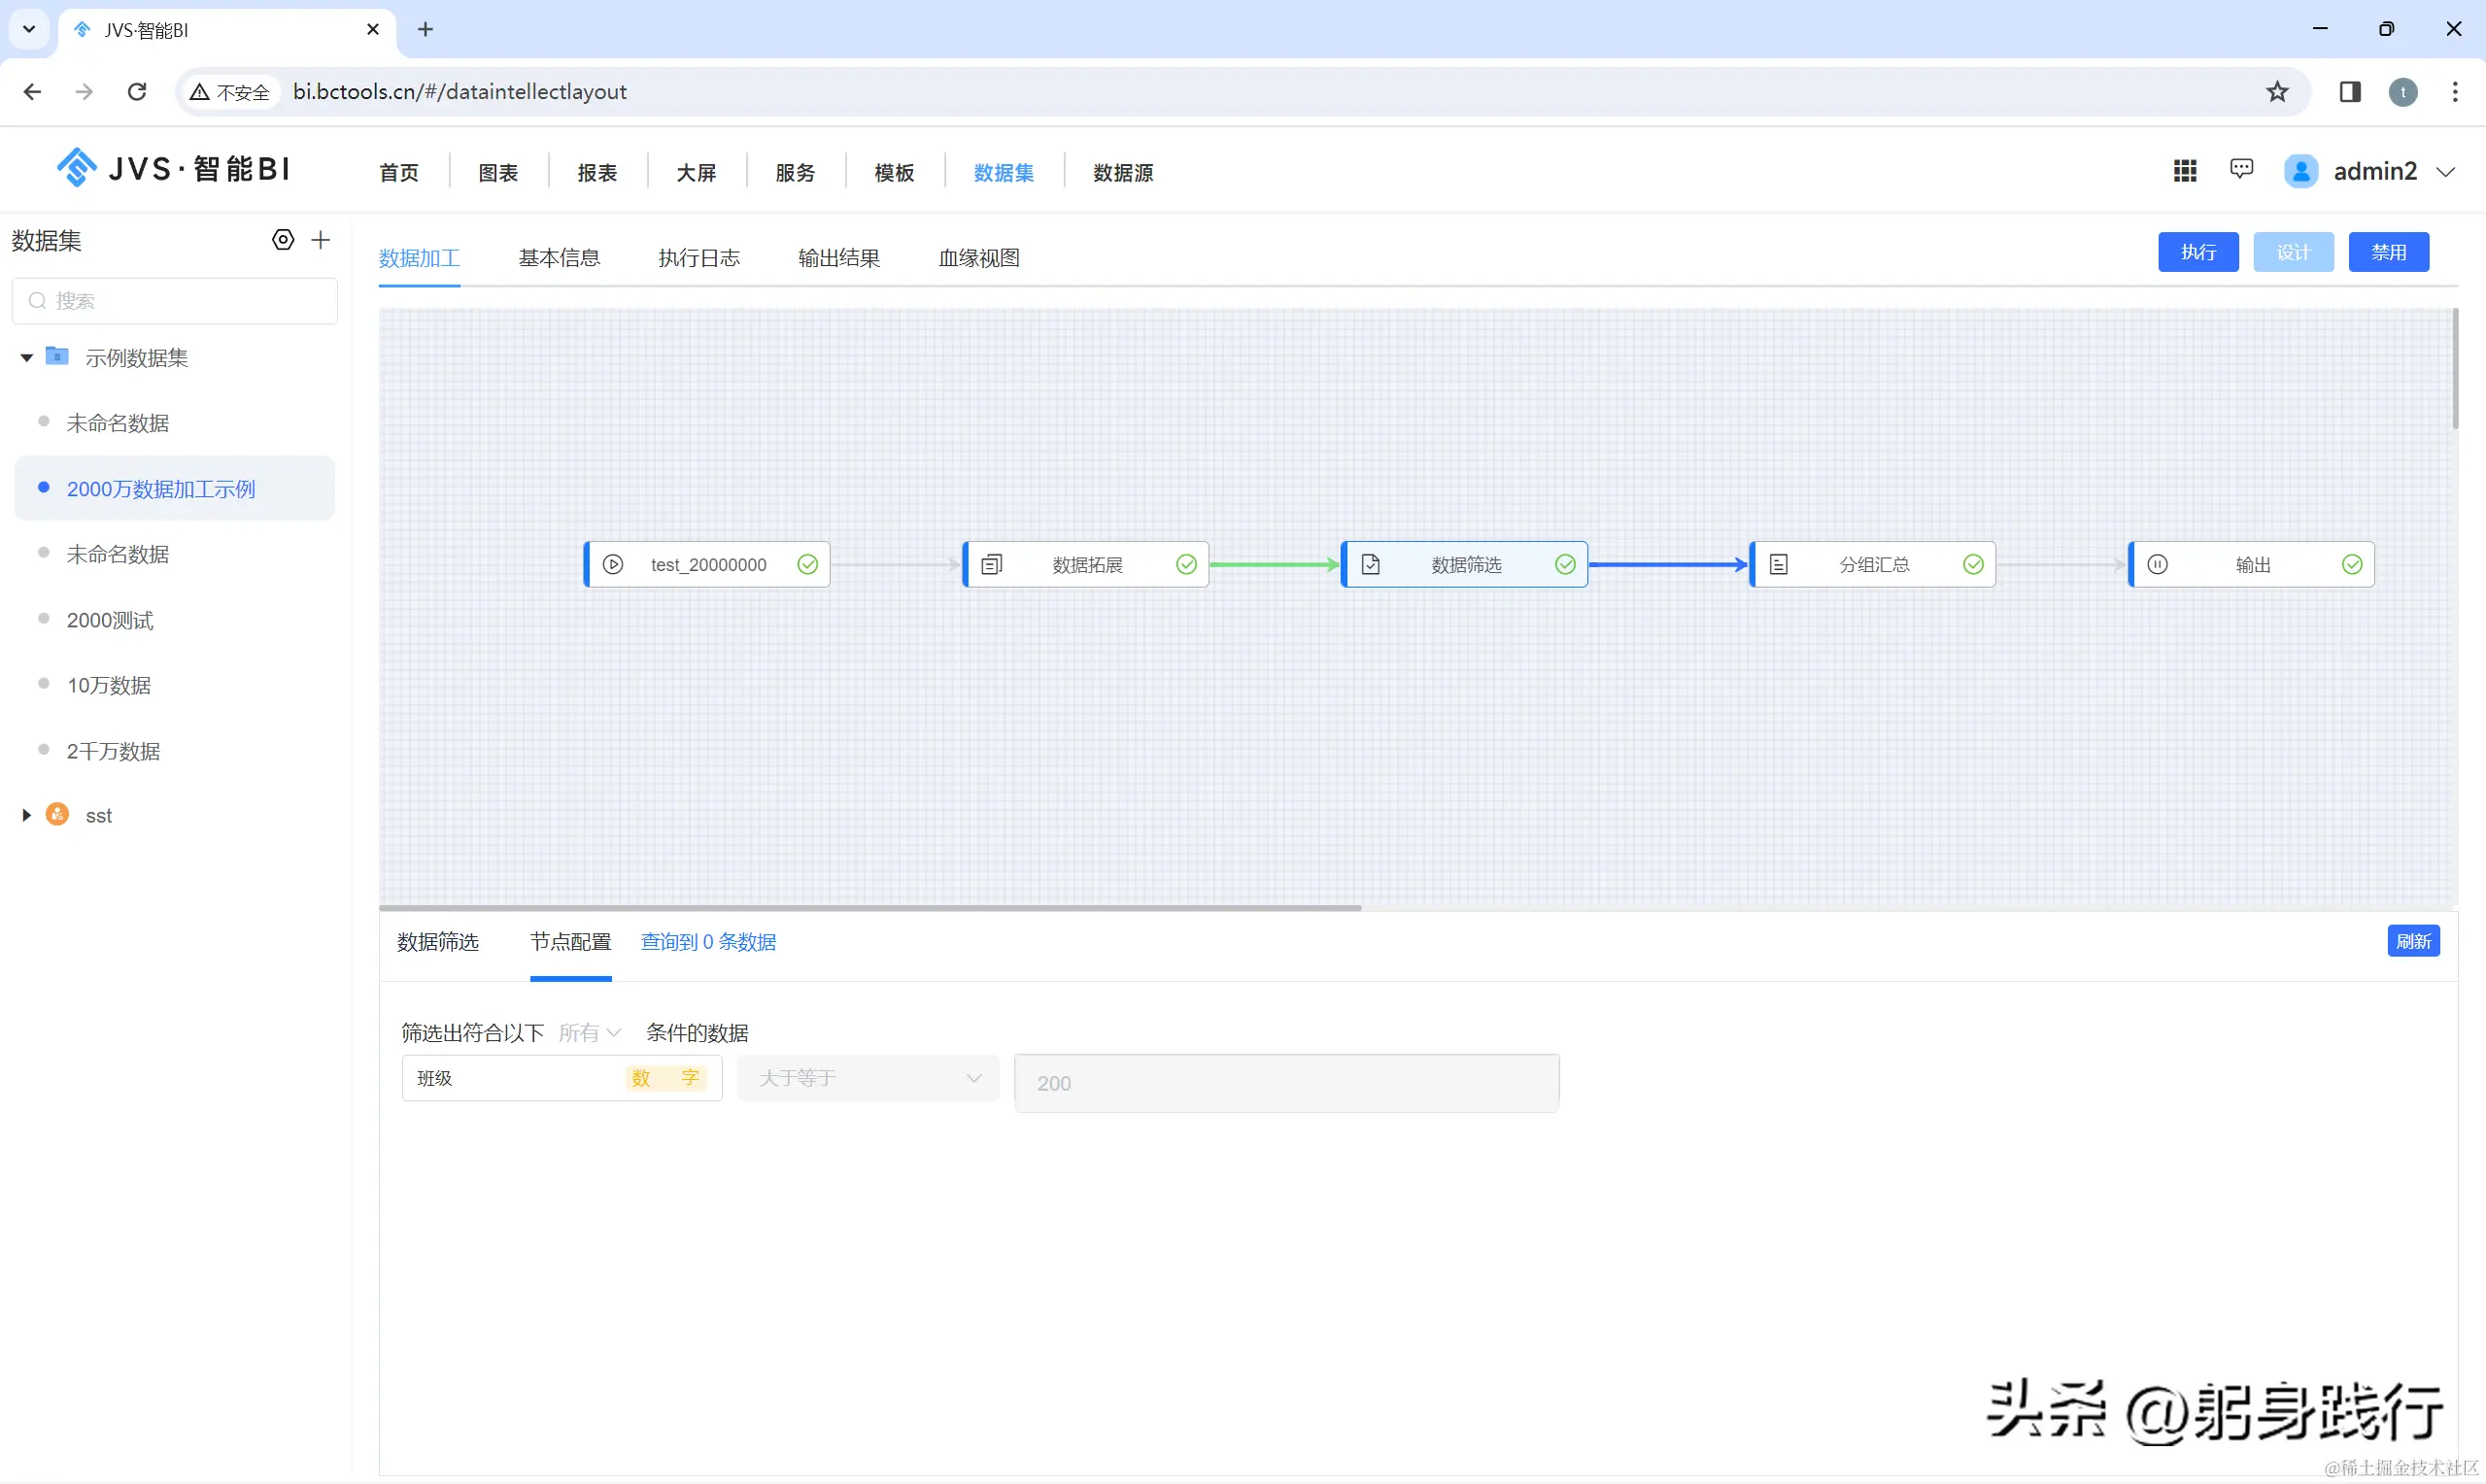Bookmark this page with star icon
The height and width of the screenshot is (1484, 2486).
2277,92
